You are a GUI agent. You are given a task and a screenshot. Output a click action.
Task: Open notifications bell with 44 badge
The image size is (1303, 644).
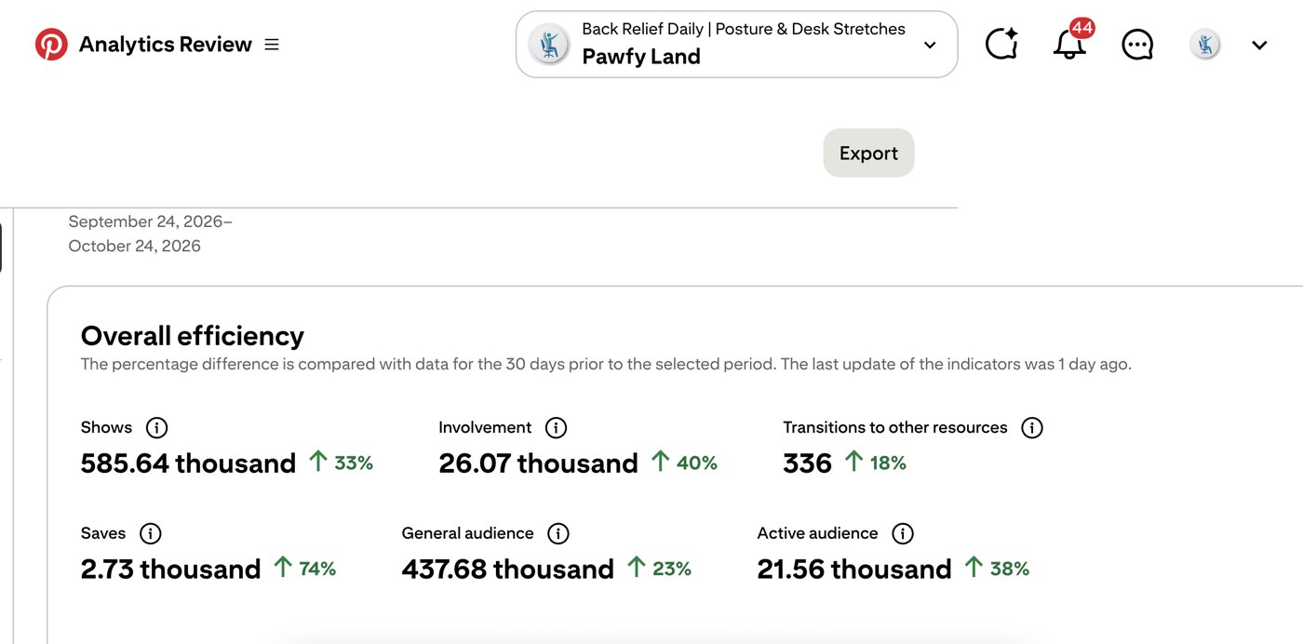pyautogui.click(x=1070, y=43)
